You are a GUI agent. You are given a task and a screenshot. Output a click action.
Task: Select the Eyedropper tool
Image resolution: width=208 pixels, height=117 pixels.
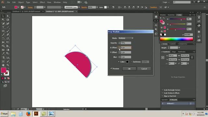point(3,54)
